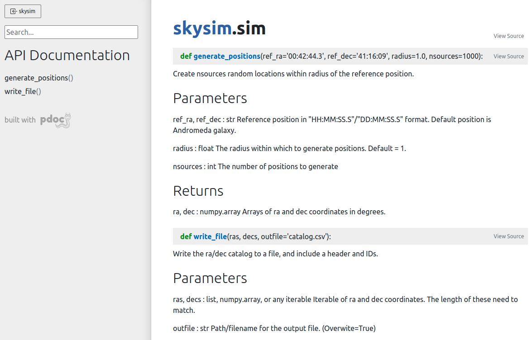Expand View Source for write_file

click(508, 236)
